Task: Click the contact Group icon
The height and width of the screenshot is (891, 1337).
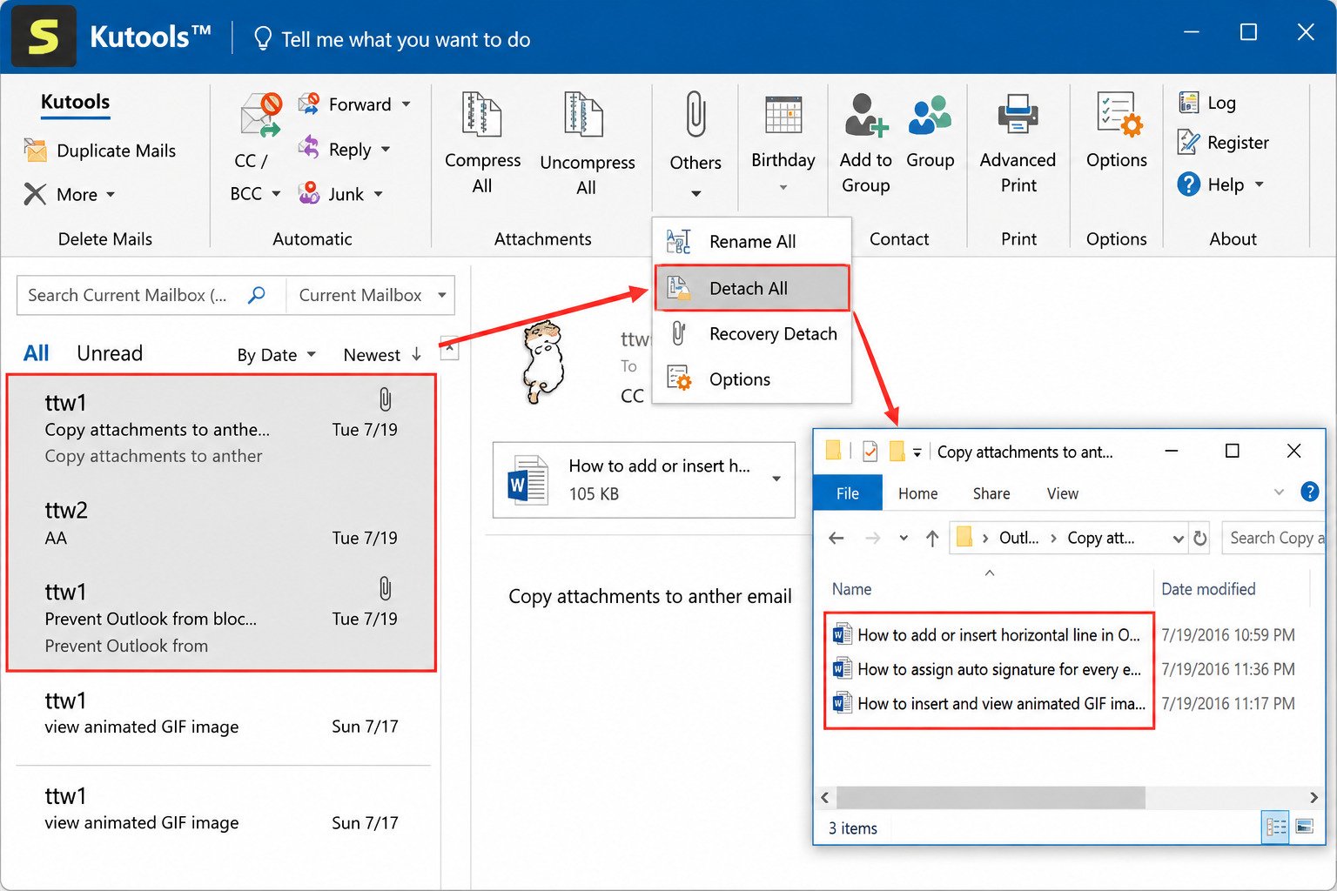Action: point(930,115)
